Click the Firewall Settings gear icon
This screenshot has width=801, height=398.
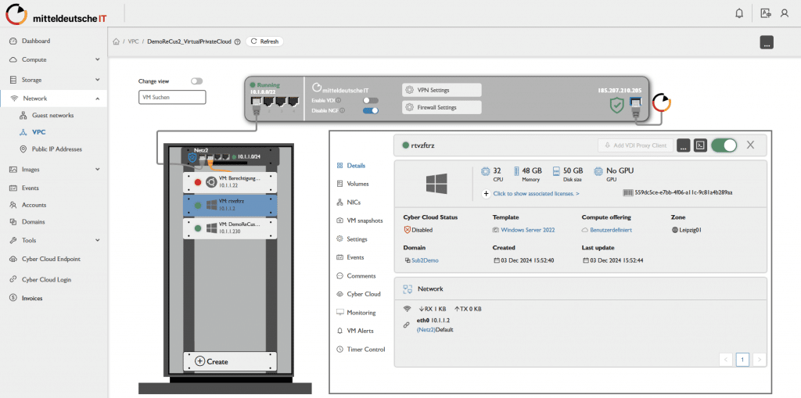coord(409,107)
